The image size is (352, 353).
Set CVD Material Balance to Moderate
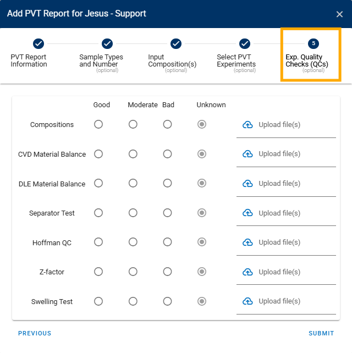133,154
